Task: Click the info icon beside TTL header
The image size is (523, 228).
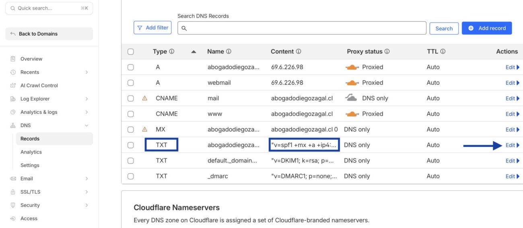Action: coord(443,51)
